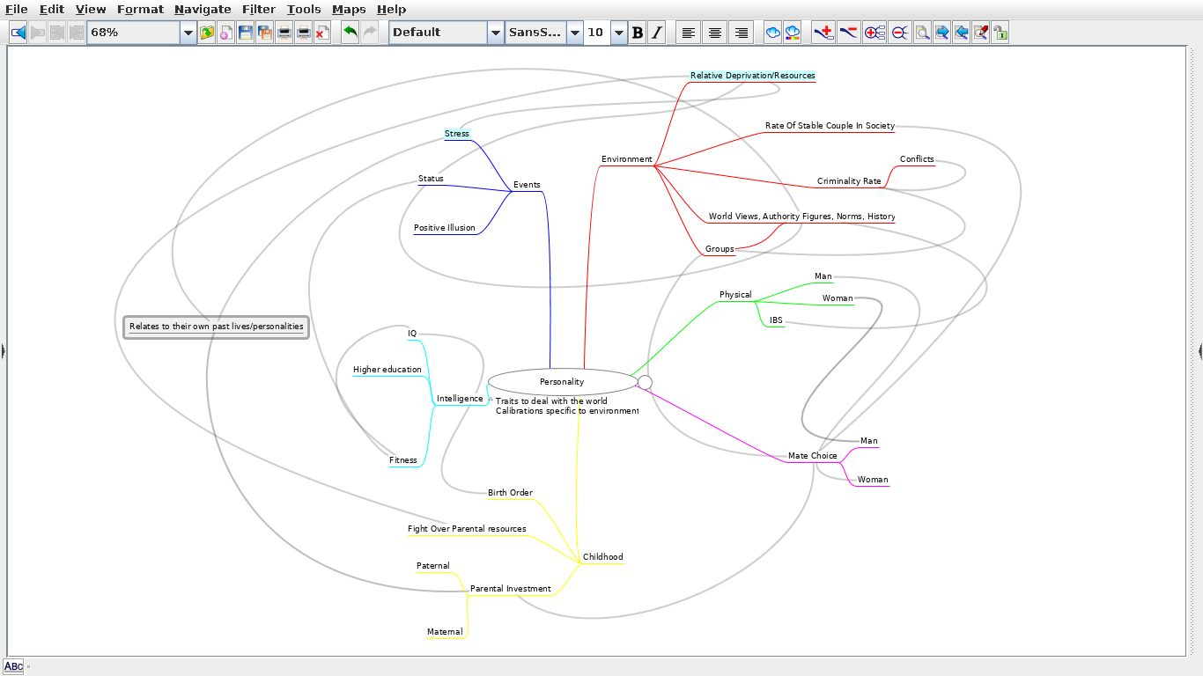Click the open file folder icon
Viewport: 1203px width, 676px height.
pos(207,33)
